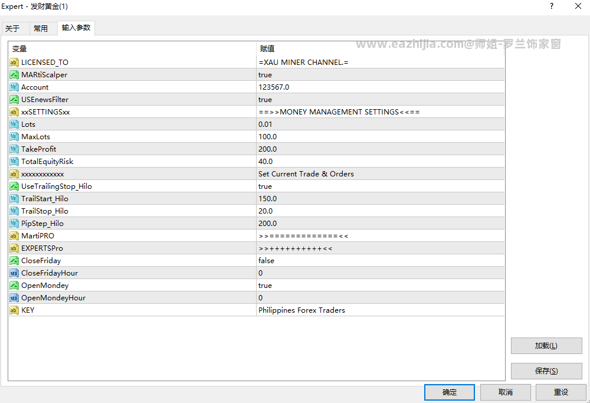
Task: Click the number icon beside Lots
Action: point(14,124)
